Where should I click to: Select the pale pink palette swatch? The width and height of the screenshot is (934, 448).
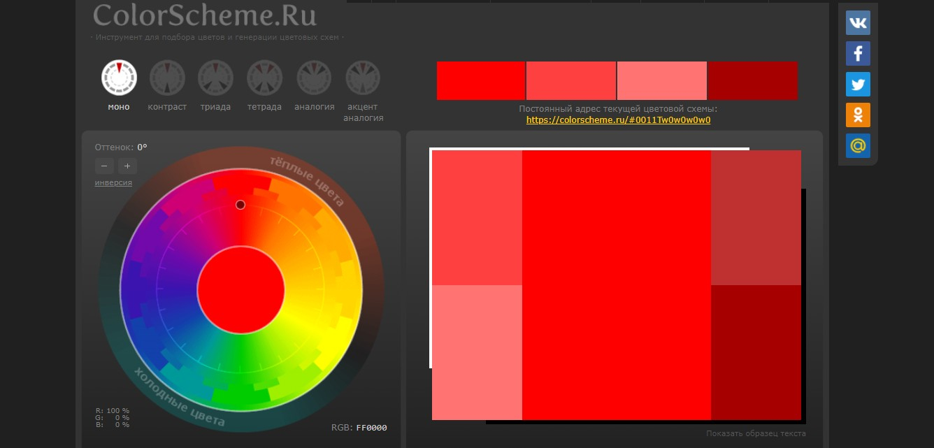pyautogui.click(x=661, y=80)
